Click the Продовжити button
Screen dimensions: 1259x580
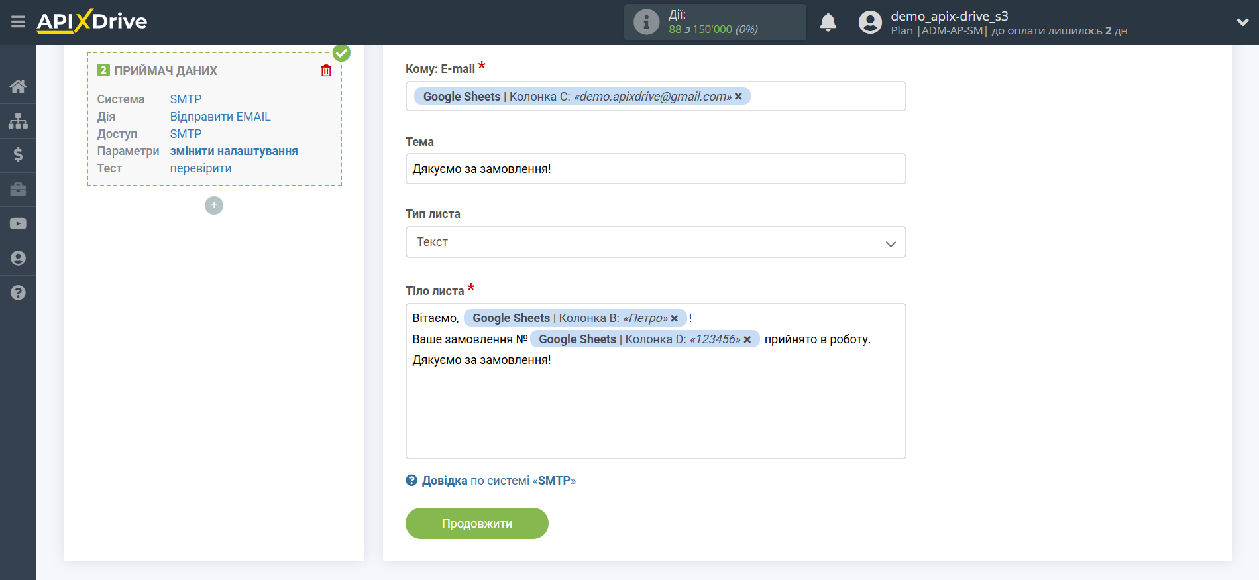pos(477,524)
